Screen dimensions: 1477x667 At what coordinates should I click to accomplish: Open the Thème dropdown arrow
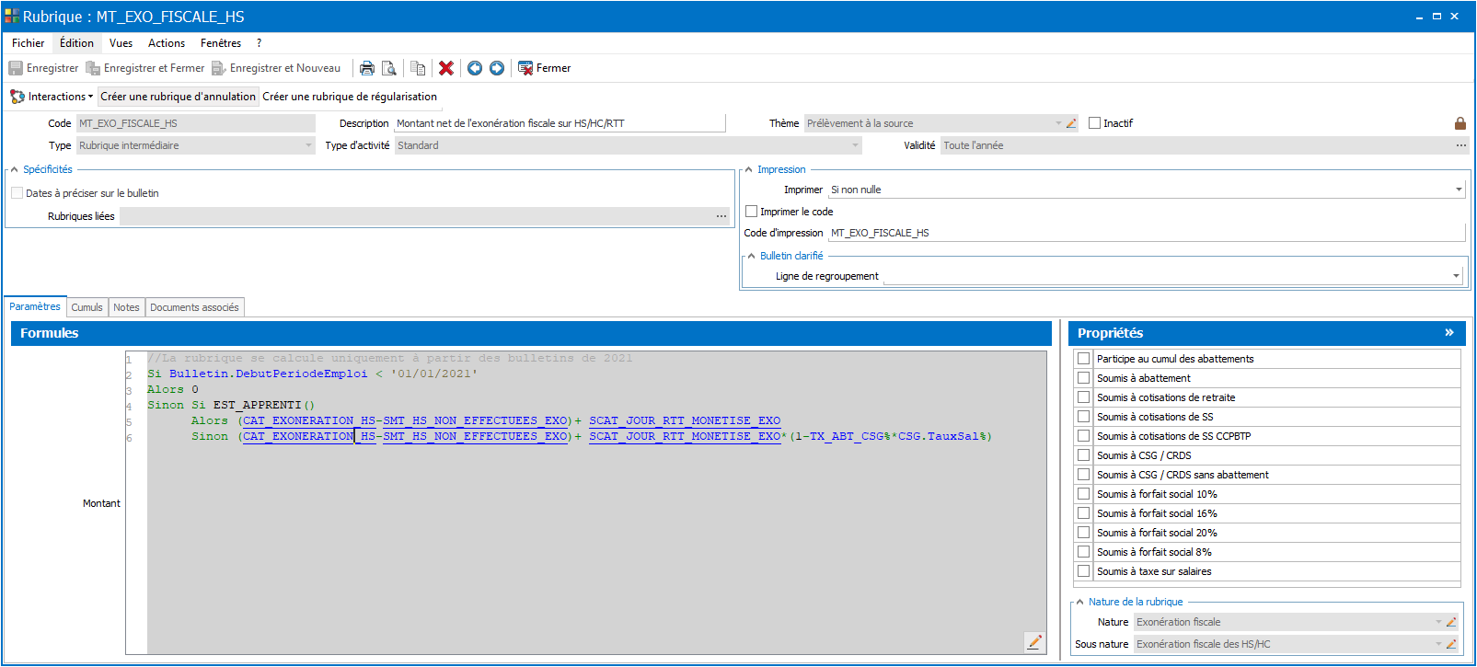click(x=1058, y=123)
